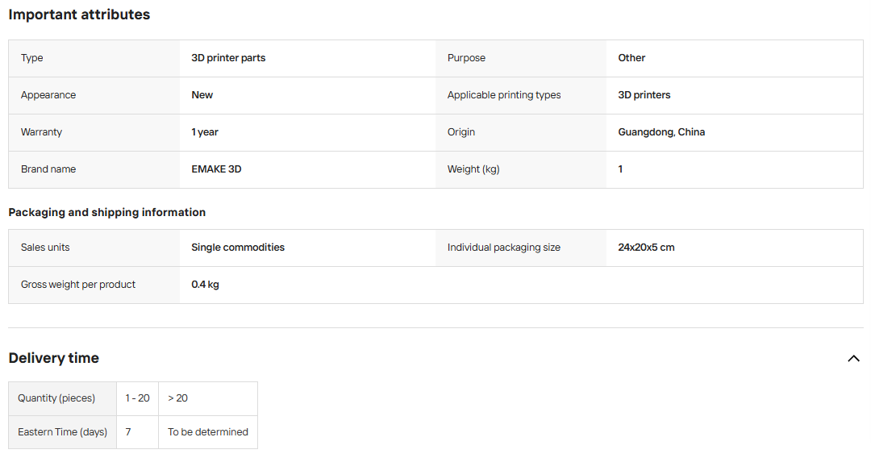Click the Purpose attribute label

[x=466, y=58]
